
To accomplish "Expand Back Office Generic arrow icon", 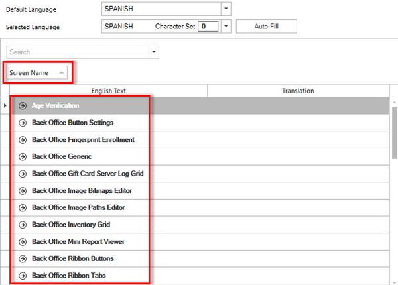I will [x=23, y=157].
